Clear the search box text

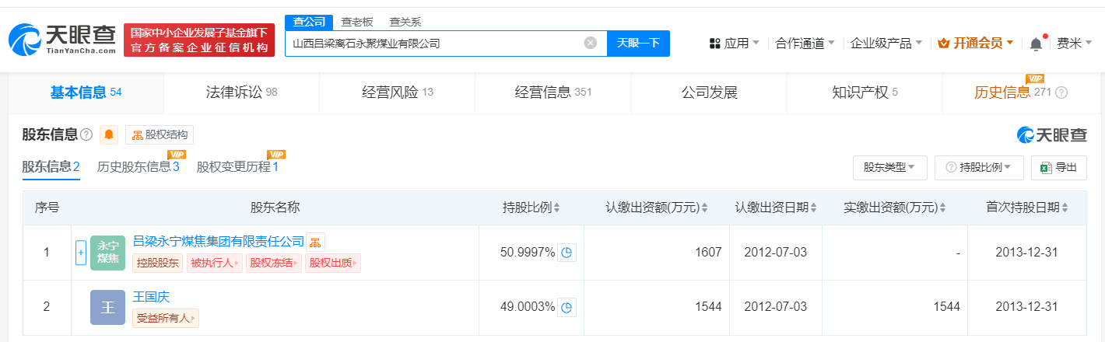(591, 44)
